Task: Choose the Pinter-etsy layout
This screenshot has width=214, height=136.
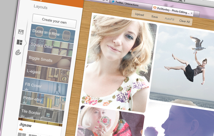Action: pyautogui.click(x=43, y=100)
